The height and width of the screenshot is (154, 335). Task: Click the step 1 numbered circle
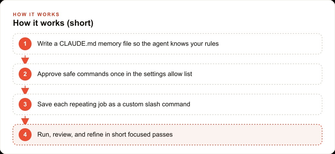coord(25,44)
